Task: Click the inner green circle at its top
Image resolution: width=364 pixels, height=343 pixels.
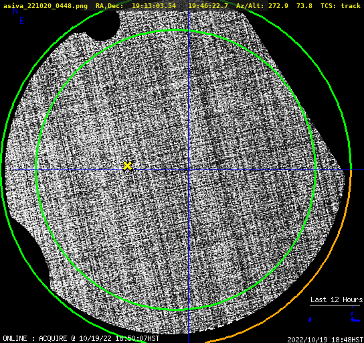Action: (x=176, y=30)
